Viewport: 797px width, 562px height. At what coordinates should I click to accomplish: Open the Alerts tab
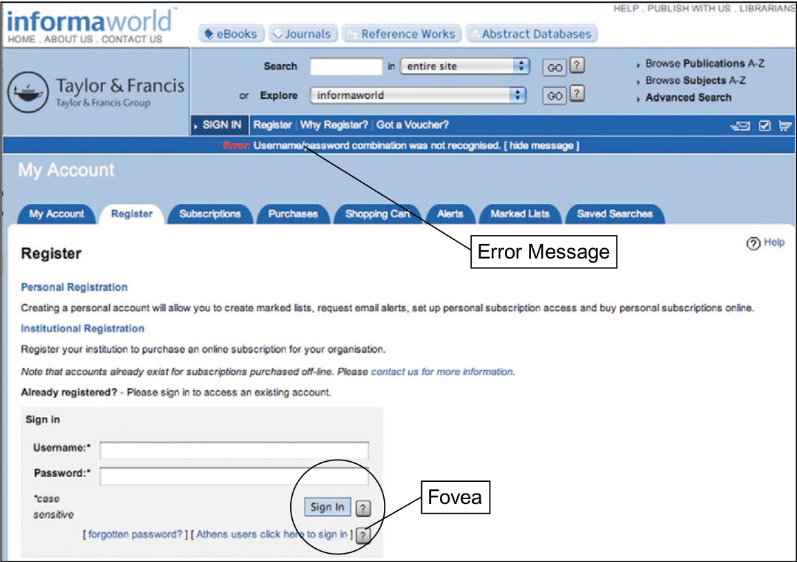[x=450, y=214]
